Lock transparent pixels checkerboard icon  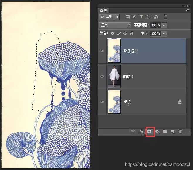(x=112, y=33)
